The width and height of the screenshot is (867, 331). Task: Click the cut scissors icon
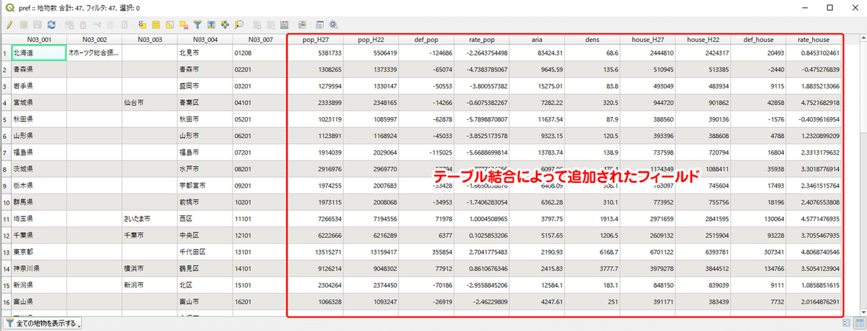click(x=97, y=25)
